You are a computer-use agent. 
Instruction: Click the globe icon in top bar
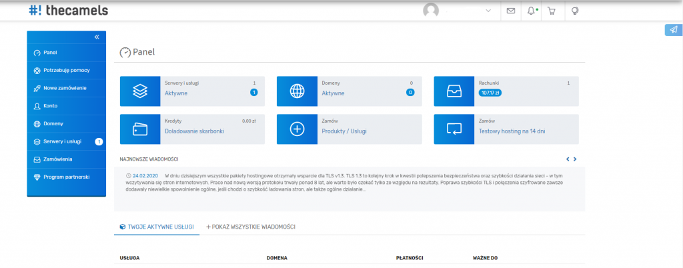pyautogui.click(x=574, y=11)
